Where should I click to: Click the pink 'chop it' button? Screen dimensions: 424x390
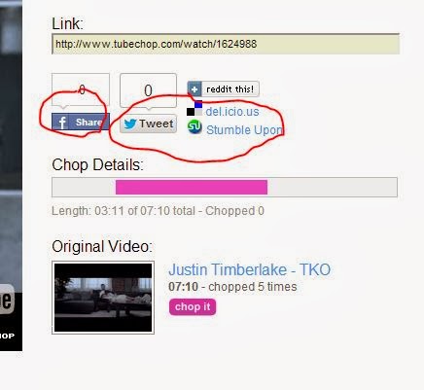193,306
